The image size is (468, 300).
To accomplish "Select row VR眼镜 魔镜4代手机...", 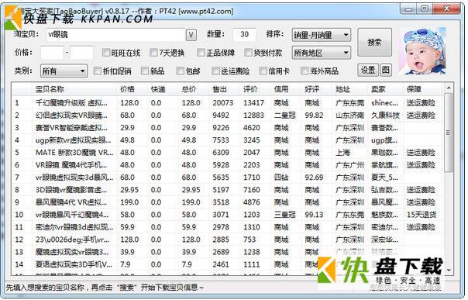I will pos(227,165).
